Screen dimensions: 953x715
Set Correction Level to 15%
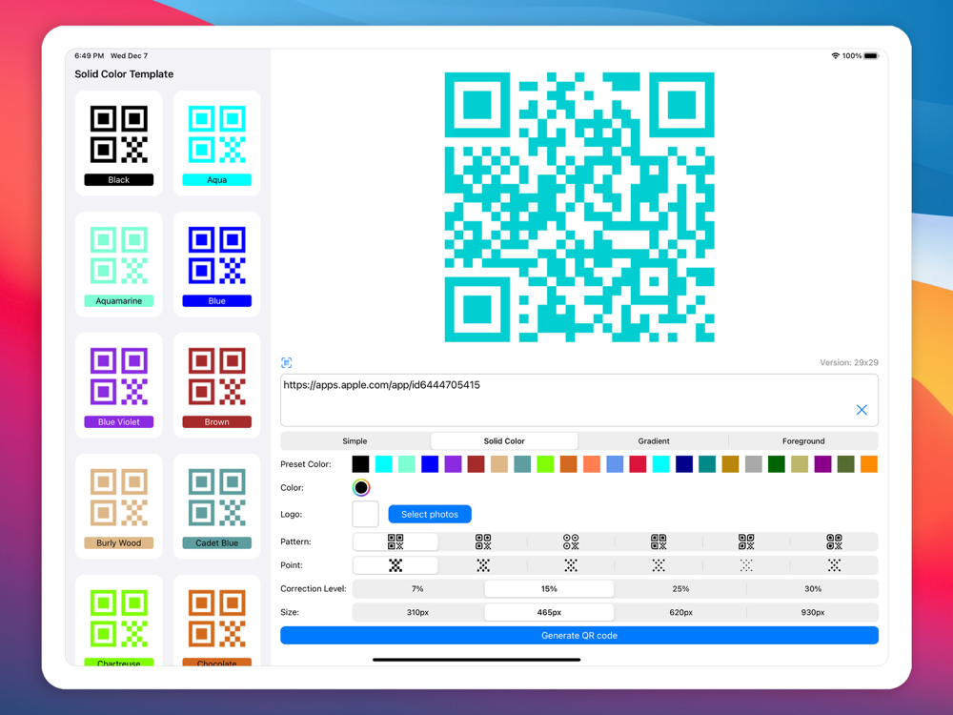549,588
